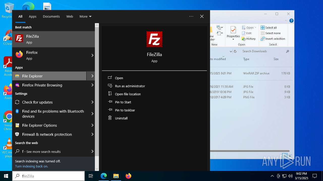
Task: Click the Bluetooth troubleshoot icon
Action: click(x=17, y=111)
